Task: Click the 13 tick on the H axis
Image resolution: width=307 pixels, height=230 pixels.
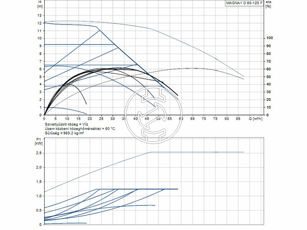Action: point(39,15)
